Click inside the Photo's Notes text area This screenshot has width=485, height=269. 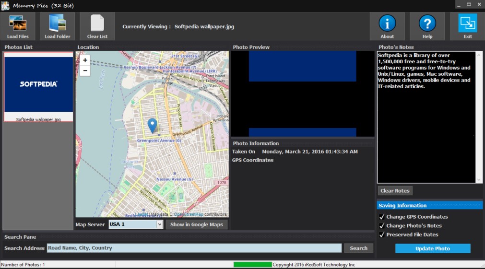tap(426, 117)
